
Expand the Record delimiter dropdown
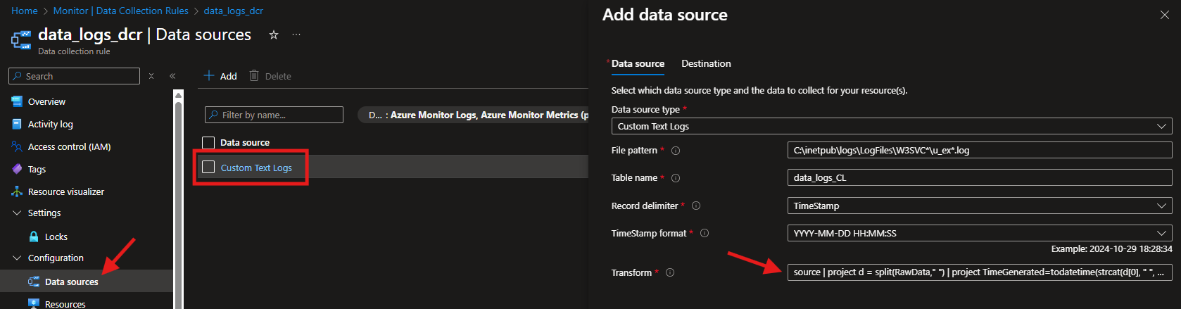pyautogui.click(x=978, y=206)
